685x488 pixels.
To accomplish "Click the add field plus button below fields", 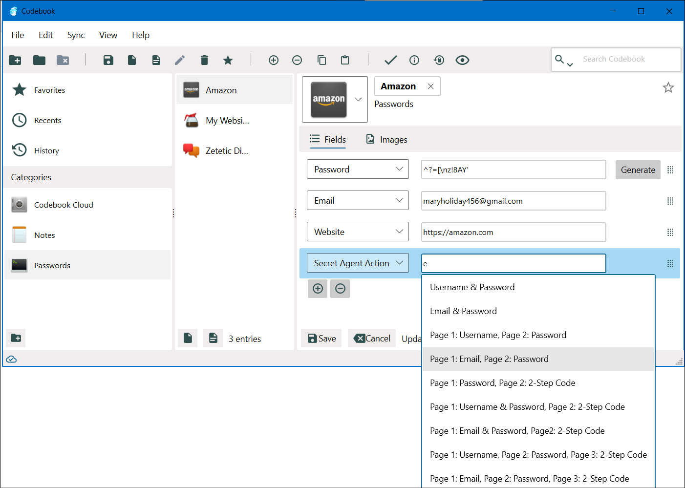I will (x=318, y=288).
